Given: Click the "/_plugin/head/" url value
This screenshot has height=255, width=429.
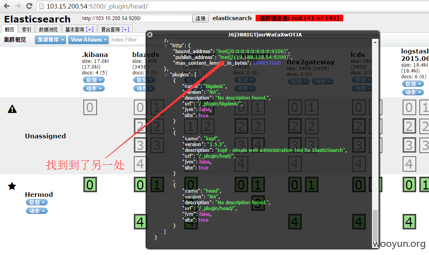Looking at the screenshot, I should (217, 208).
